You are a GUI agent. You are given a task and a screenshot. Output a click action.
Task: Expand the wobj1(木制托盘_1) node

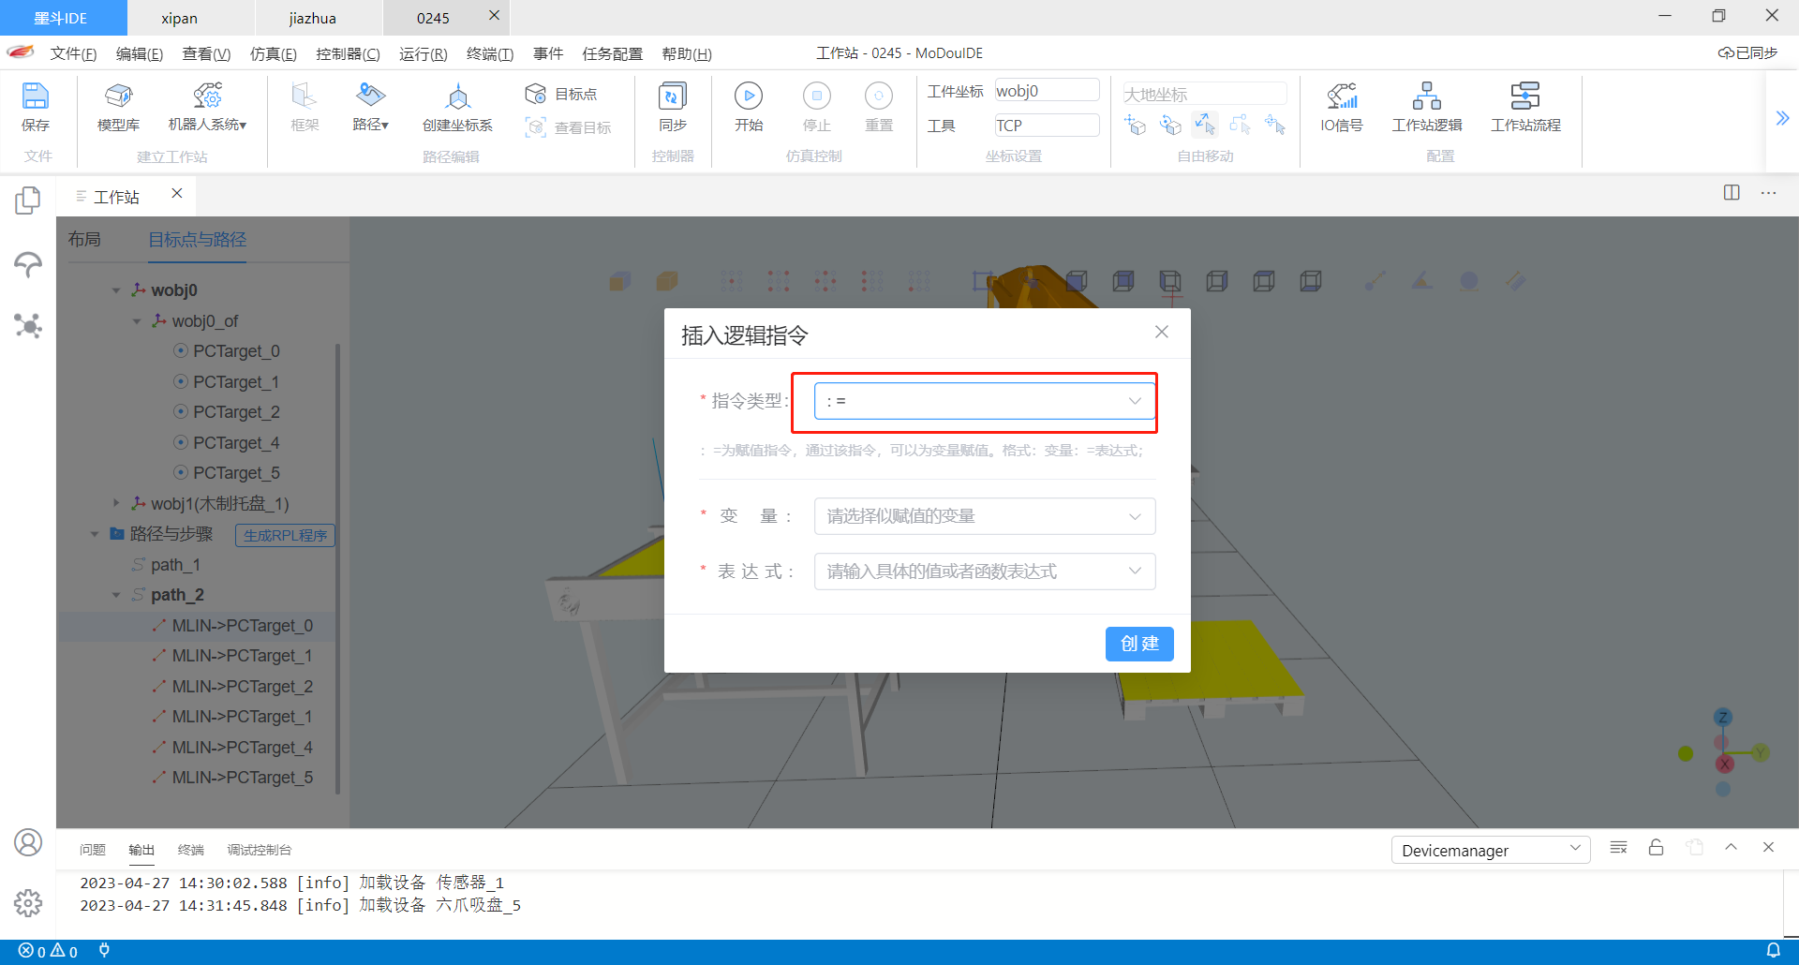coord(116,503)
